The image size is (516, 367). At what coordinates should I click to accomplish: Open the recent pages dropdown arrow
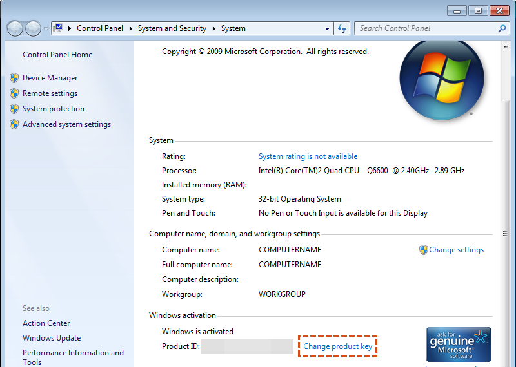point(46,29)
